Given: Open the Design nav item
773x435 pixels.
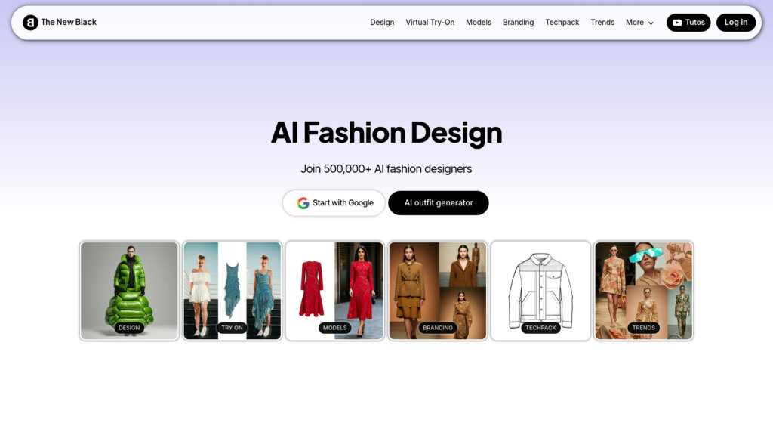Looking at the screenshot, I should (x=382, y=22).
